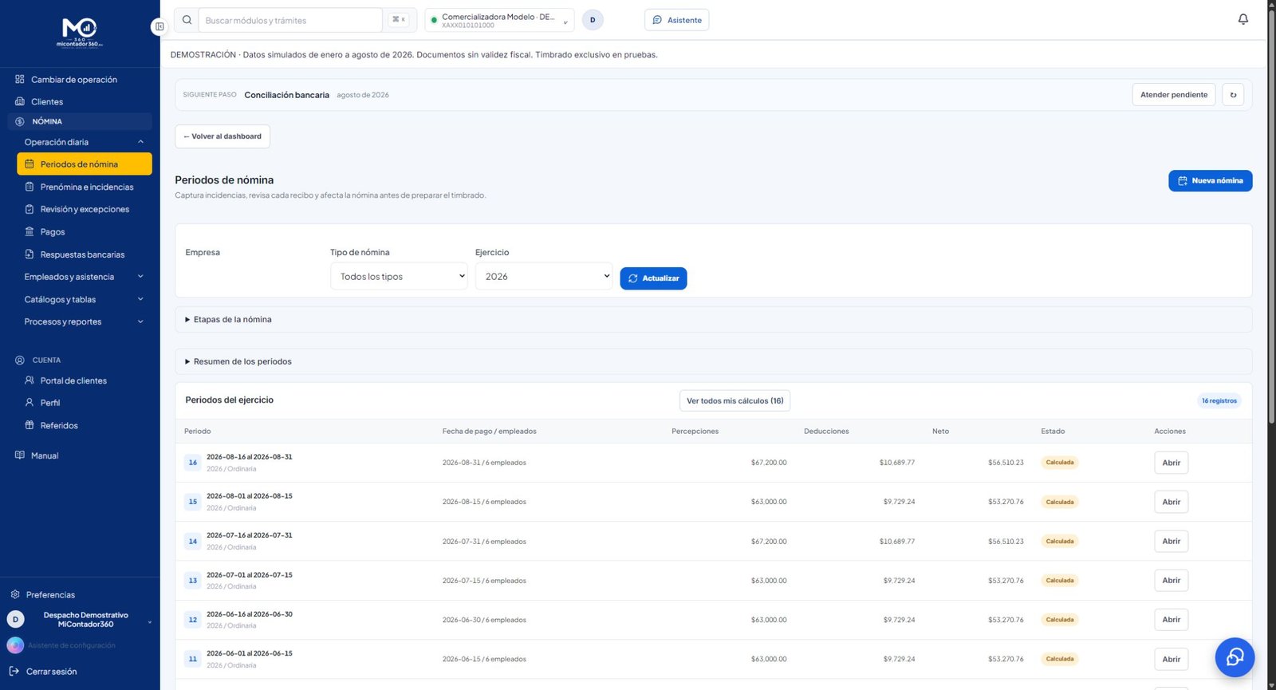This screenshot has height=690, width=1276.
Task: Click the Preferencias gear icon
Action: click(15, 594)
